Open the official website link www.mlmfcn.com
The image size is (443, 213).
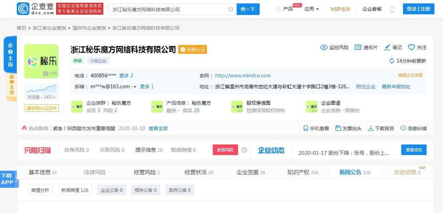tap(243, 76)
